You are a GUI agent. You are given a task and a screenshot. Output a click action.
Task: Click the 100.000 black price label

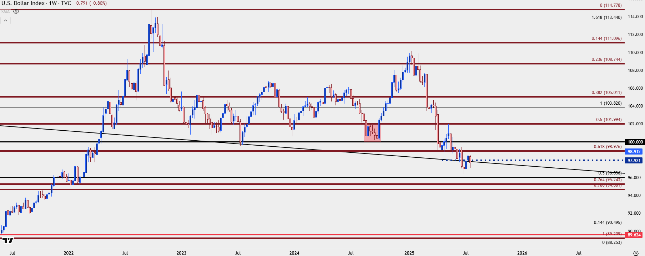tap(635, 142)
